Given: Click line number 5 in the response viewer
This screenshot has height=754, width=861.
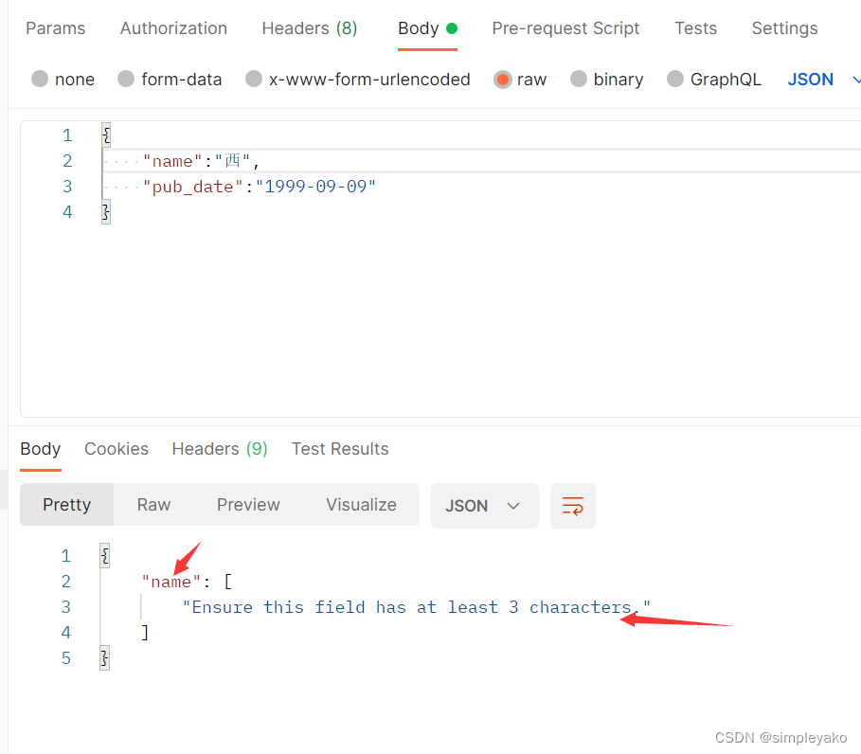Looking at the screenshot, I should [x=66, y=658].
